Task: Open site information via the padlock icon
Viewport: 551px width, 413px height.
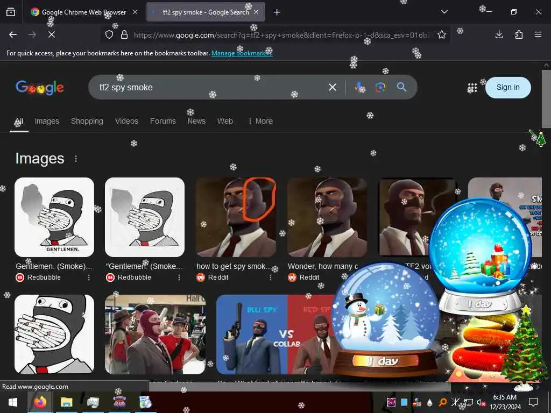Action: coord(124,35)
